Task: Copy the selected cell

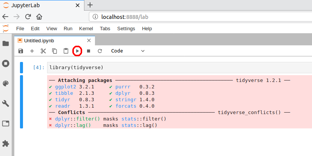Action: point(55,51)
